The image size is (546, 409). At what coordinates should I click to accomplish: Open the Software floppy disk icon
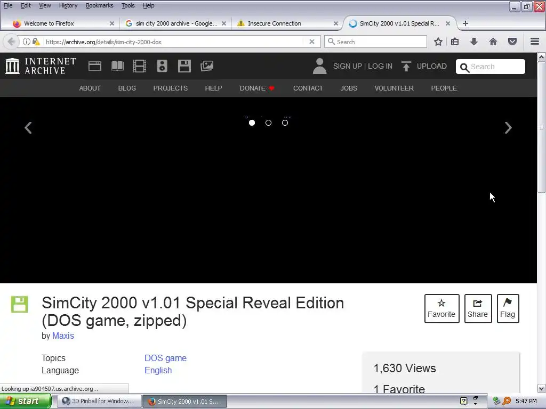tap(184, 66)
